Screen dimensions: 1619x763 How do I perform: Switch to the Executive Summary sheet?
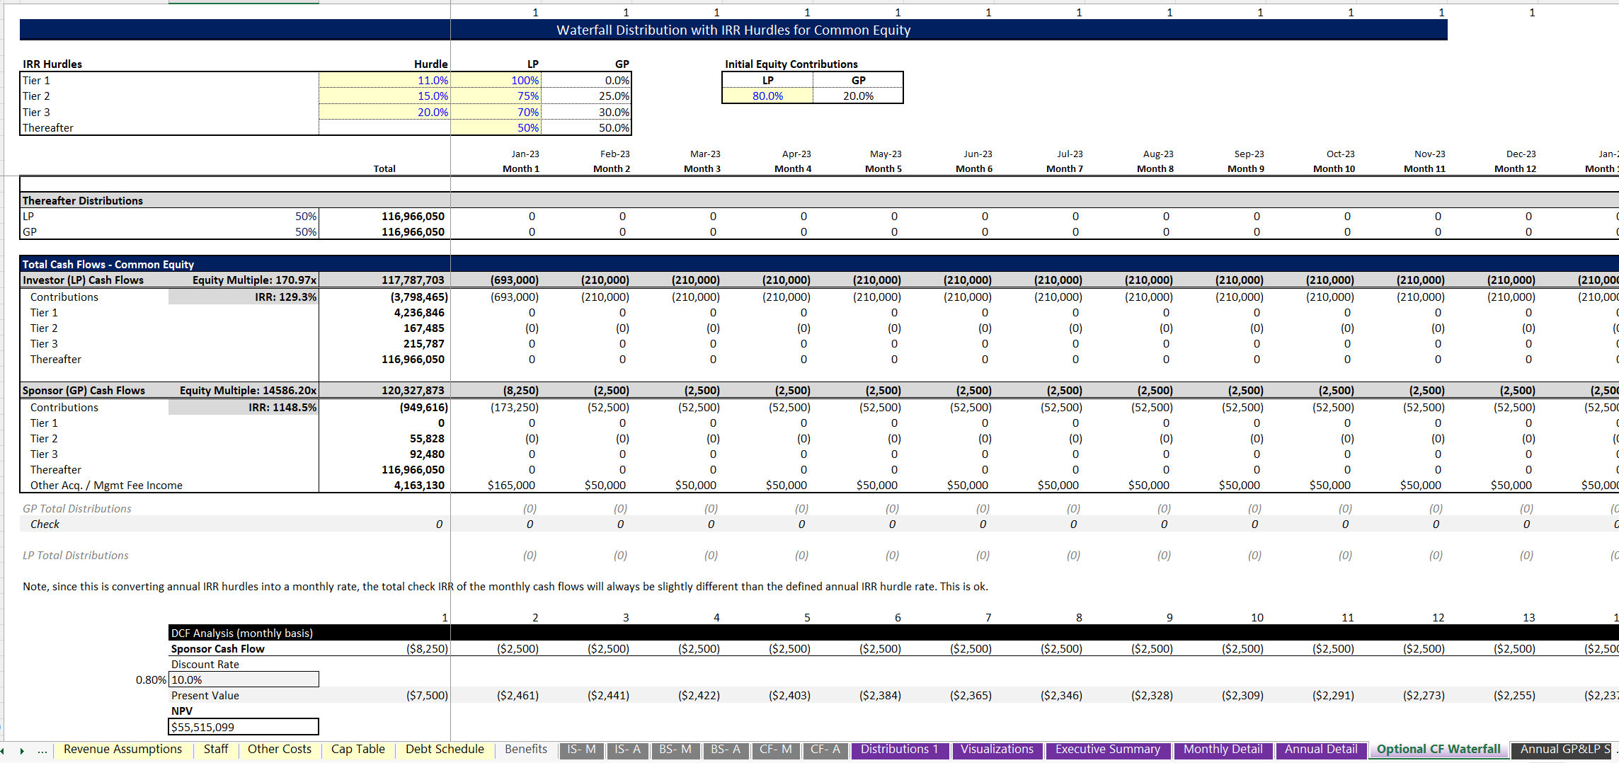point(1108,750)
